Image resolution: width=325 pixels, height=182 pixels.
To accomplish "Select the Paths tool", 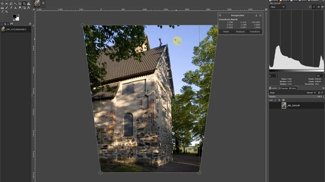I will [24, 8].
